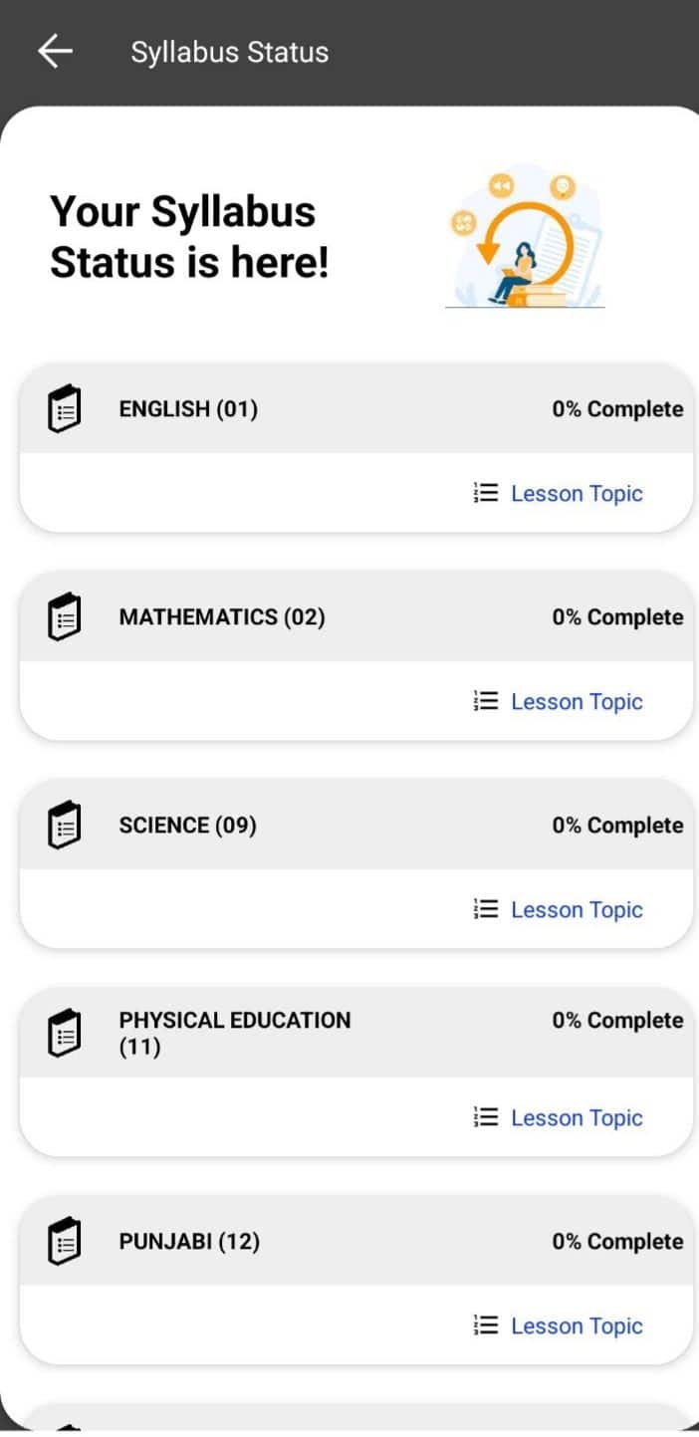This screenshot has width=699, height=1437.
Task: Tap the Syllabus Status page title
Action: point(230,53)
